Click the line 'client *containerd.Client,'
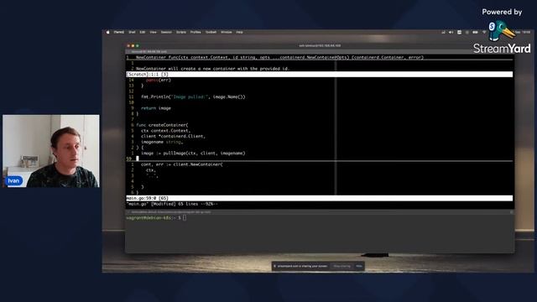Viewport: 537px width, 302px height. [x=174, y=136]
